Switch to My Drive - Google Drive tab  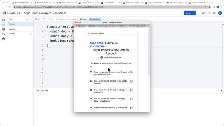(x=66, y=3)
